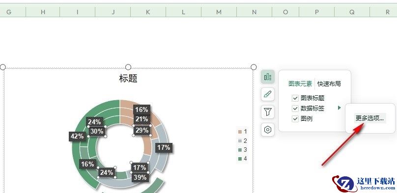Select legend marker for series 1
397x193 pixels.
240,132
